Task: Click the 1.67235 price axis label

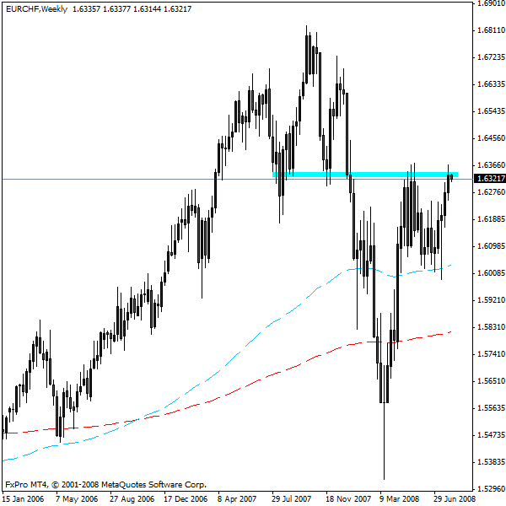Action: [491, 57]
